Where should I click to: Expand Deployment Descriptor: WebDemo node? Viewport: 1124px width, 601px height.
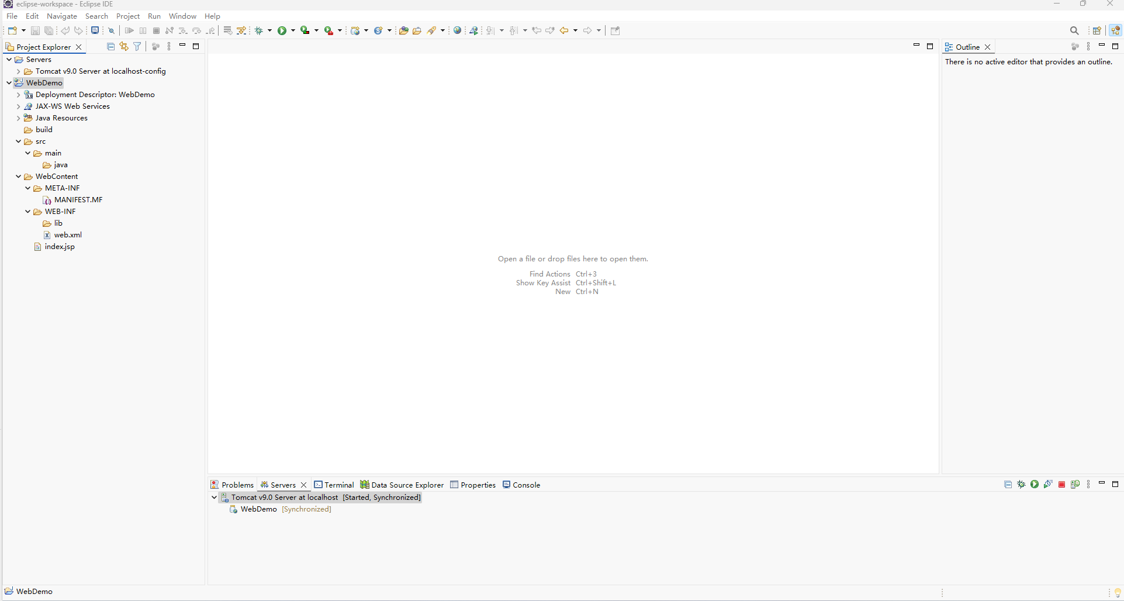click(x=18, y=95)
